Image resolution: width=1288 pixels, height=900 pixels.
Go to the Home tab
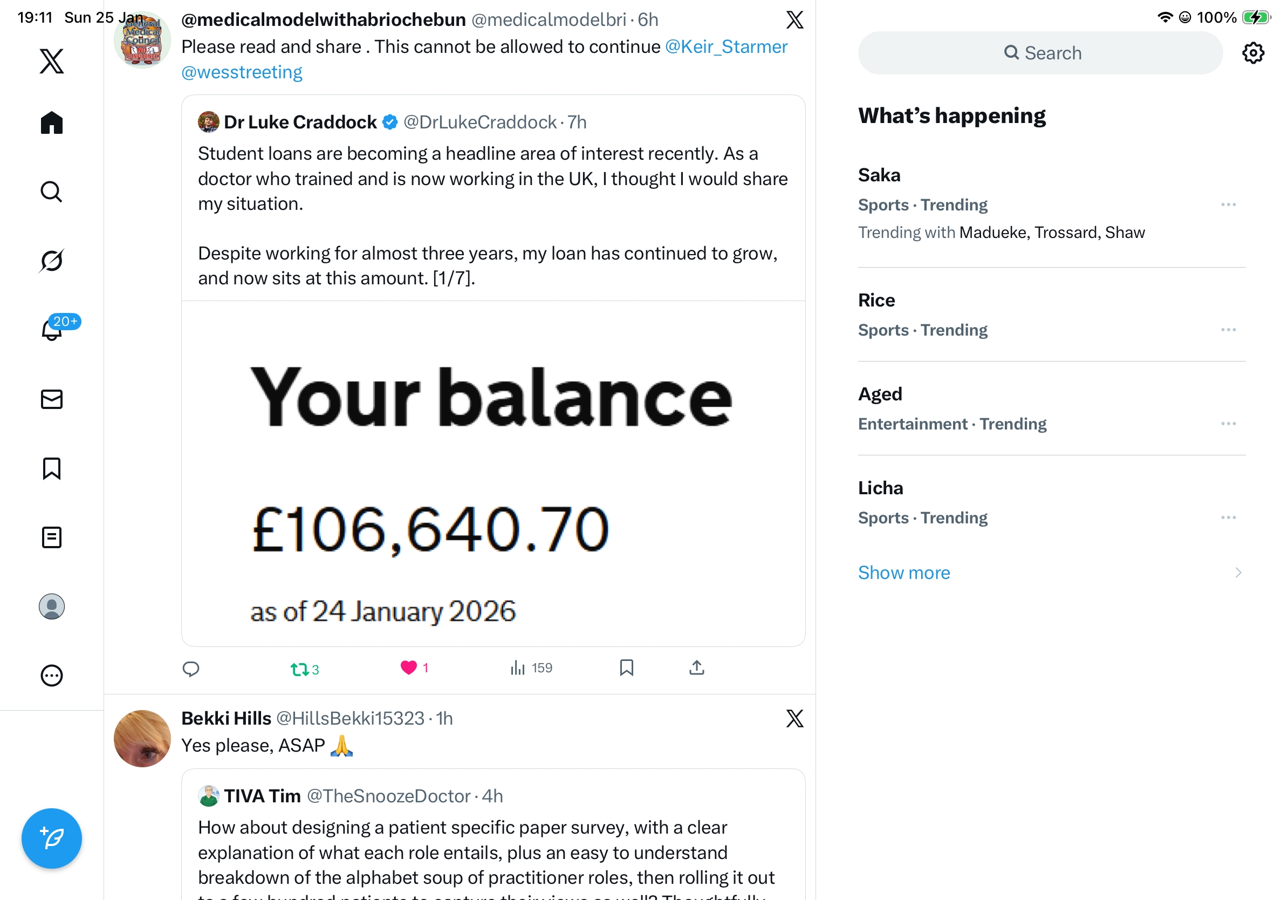coord(52,122)
